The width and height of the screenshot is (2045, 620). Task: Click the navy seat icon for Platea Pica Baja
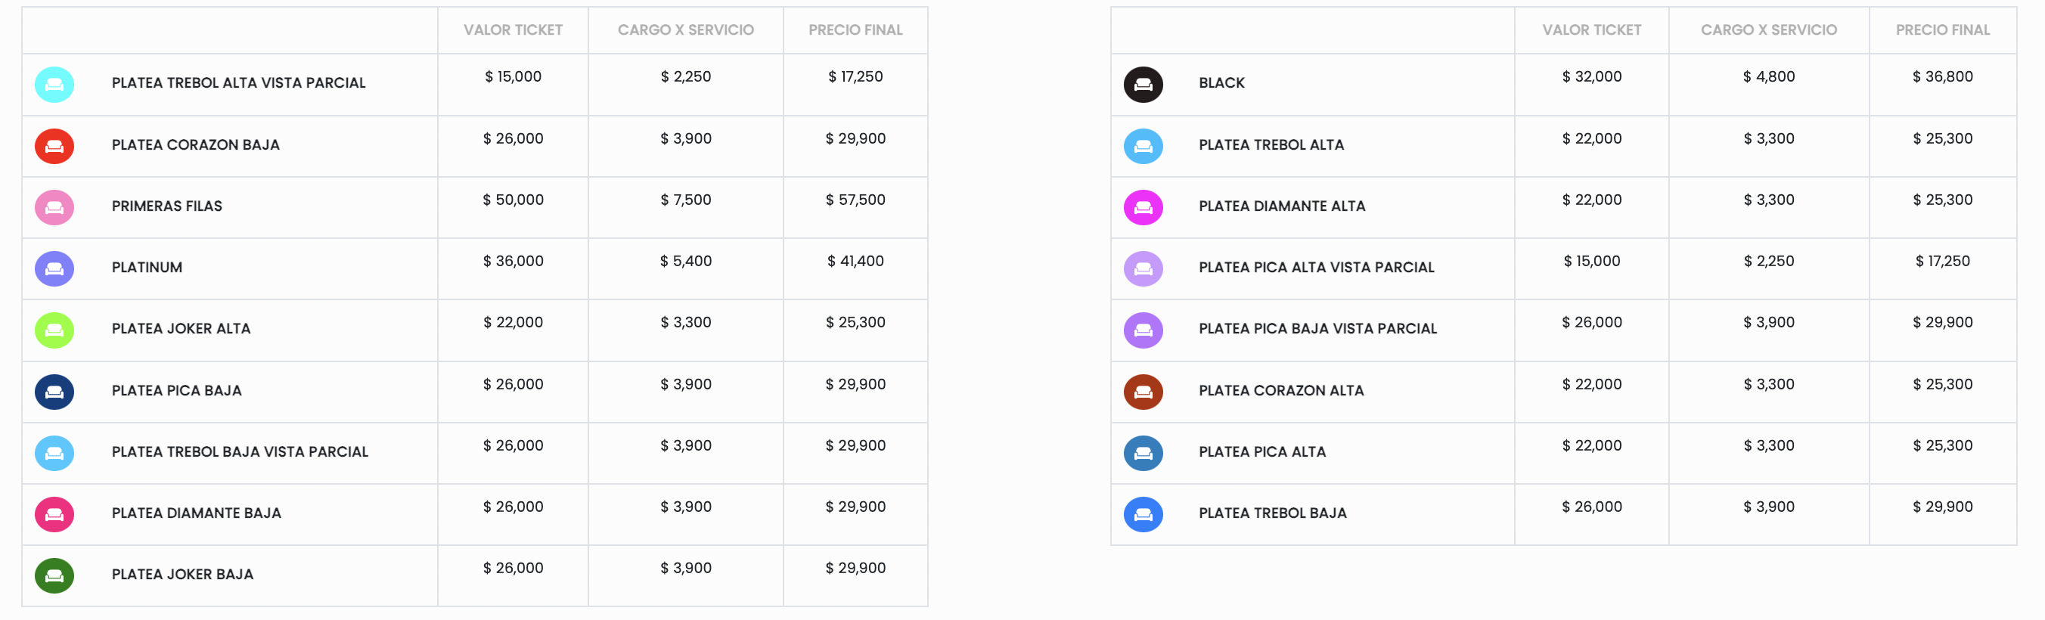point(54,392)
